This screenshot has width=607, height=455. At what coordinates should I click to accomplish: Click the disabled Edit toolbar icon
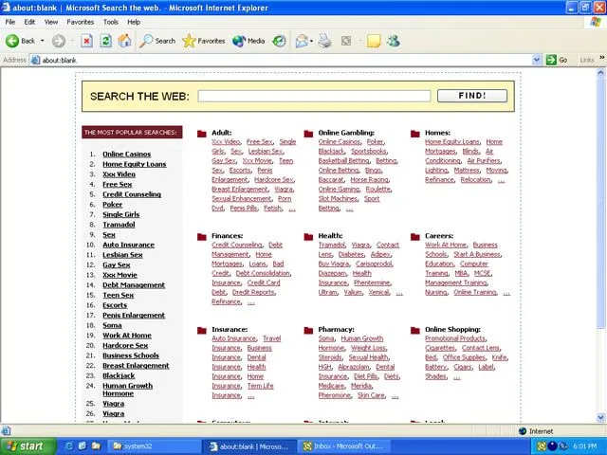346,41
